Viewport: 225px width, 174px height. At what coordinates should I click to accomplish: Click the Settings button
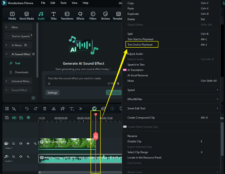(52, 93)
